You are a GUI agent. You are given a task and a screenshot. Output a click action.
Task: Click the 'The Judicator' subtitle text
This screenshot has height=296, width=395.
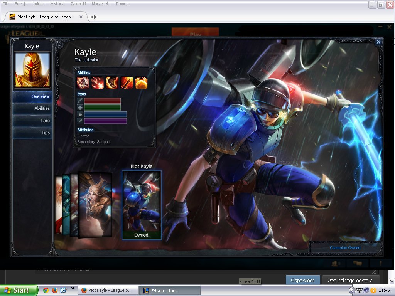[86, 60]
